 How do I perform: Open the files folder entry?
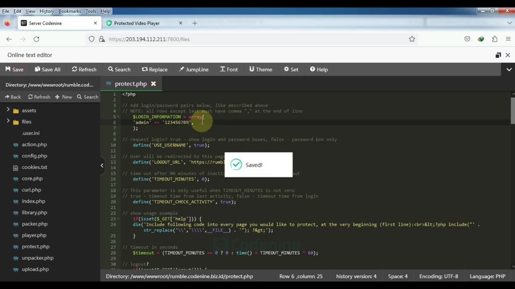coord(27,122)
